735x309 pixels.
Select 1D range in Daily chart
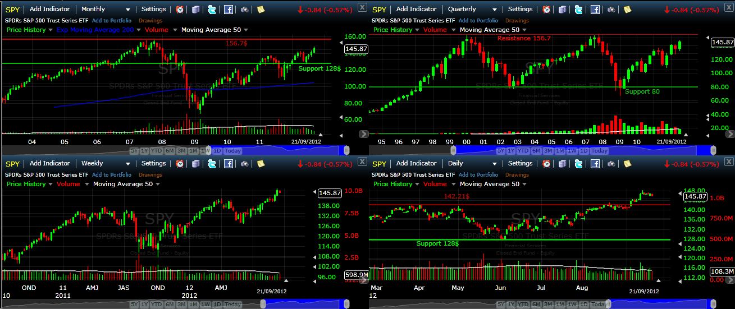coord(583,305)
